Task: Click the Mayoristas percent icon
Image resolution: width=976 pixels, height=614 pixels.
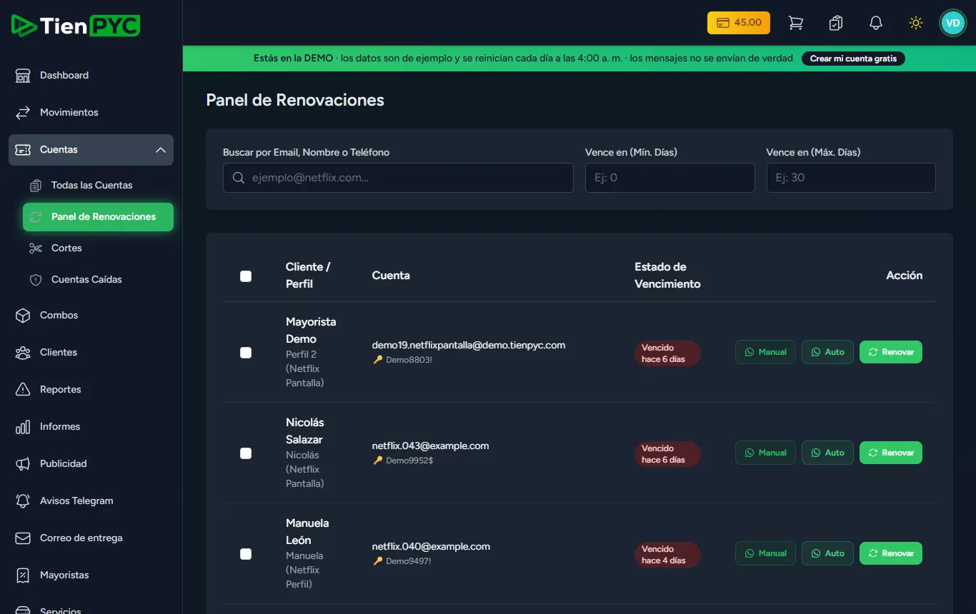Action: coord(23,575)
